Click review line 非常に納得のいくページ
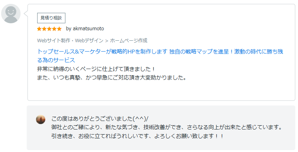This screenshot has height=152, width=298. (x=96, y=69)
